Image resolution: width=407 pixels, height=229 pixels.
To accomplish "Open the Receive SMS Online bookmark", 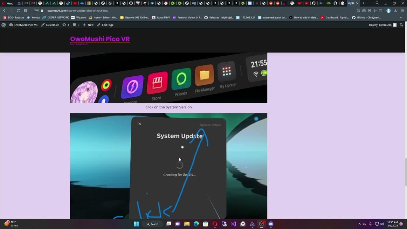I will tap(135, 17).
